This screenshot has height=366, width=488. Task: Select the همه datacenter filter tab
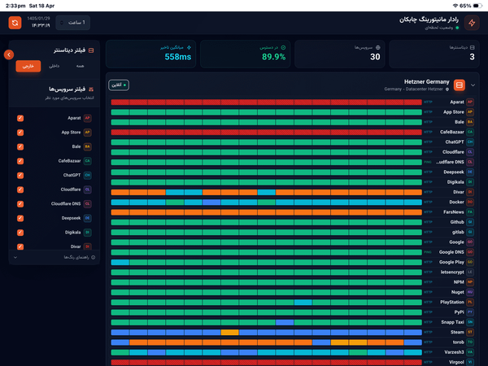[80, 66]
